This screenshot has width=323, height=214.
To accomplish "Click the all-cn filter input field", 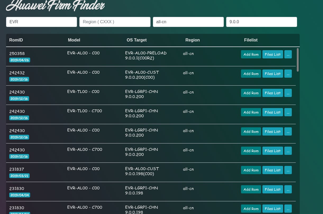I will tap(188, 22).
